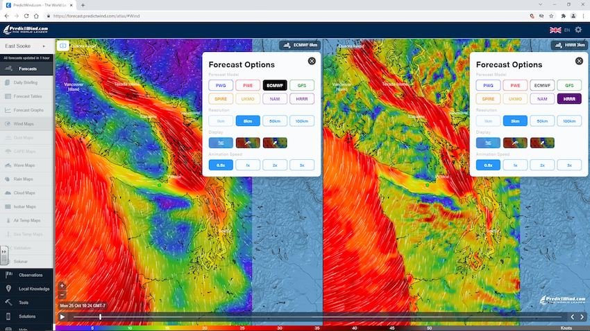
Task: Click the timeline slider handle
Action: pyautogui.click(x=100, y=317)
